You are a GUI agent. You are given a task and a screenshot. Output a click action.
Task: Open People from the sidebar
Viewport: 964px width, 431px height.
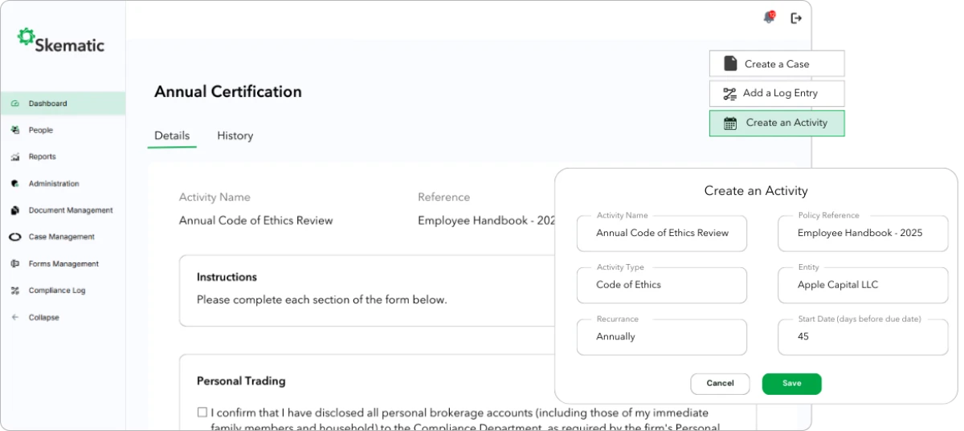coord(40,130)
